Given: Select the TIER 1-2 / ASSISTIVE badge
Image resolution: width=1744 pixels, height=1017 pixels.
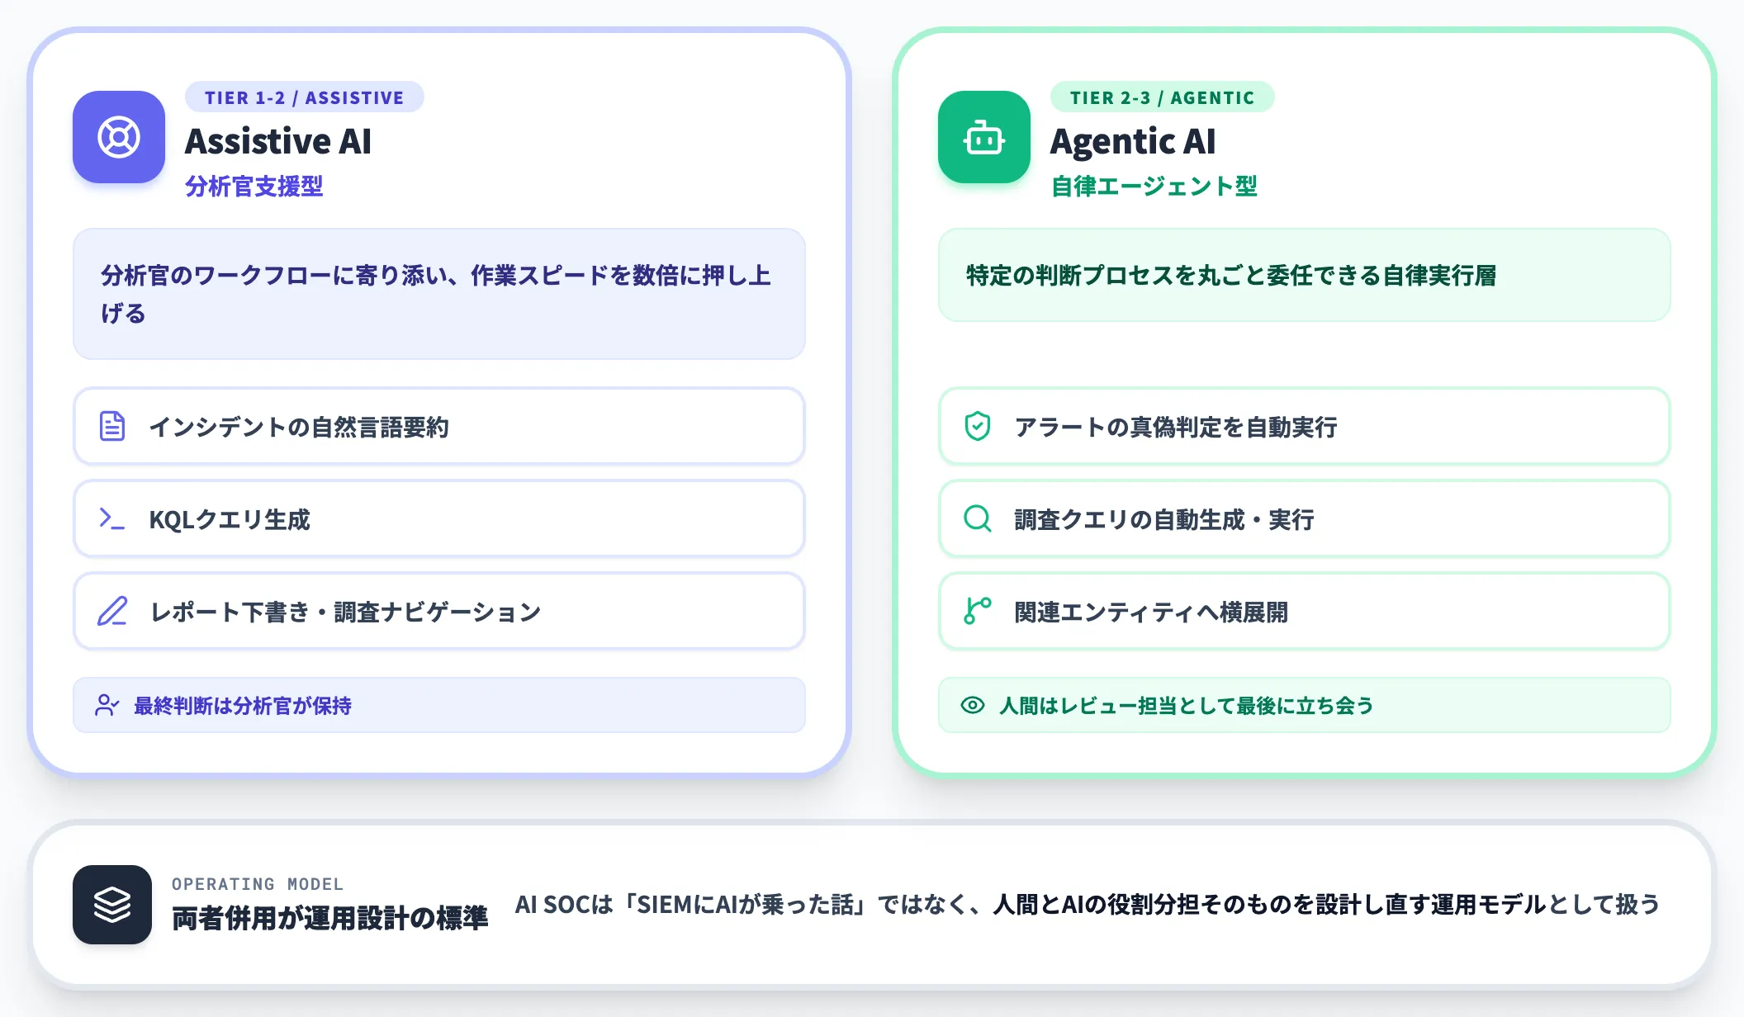Looking at the screenshot, I should (x=305, y=97).
